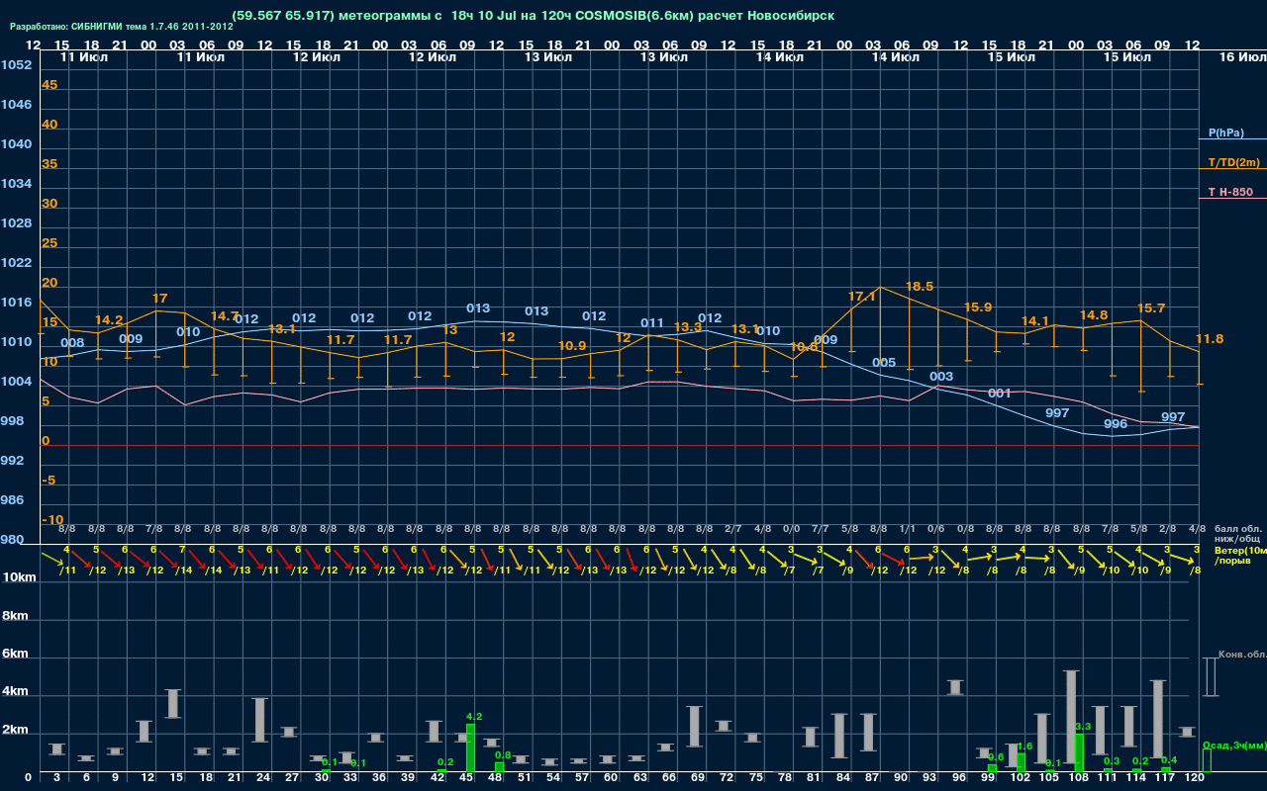
Task: Click the 980 pressure axis label
Action: [x=12, y=540]
